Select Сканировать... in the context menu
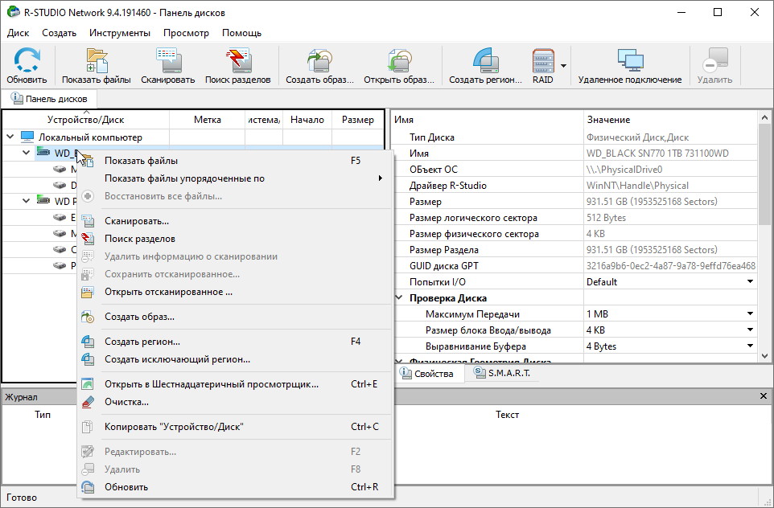774x508 pixels. tap(235, 221)
